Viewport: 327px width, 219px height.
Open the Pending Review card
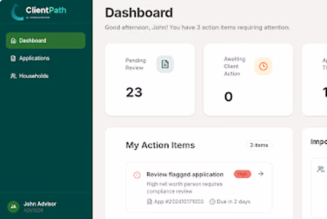tap(150, 79)
